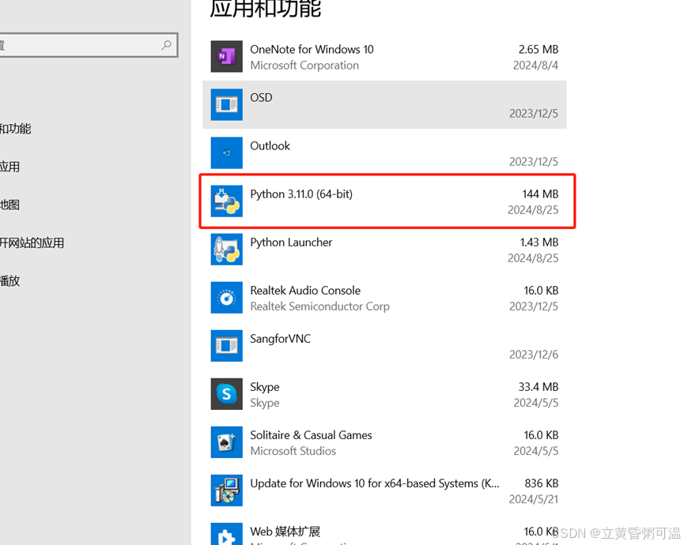Select the 'Web 媒体扩展' title
Viewport: 684px width, 545px height.
click(x=285, y=532)
